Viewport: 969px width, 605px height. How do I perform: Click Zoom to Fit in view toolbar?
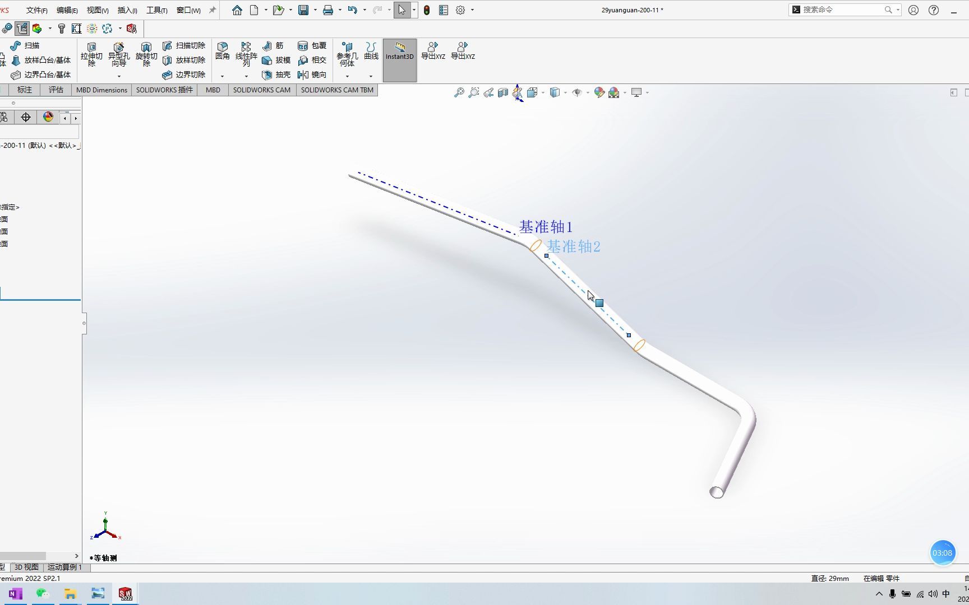(460, 92)
